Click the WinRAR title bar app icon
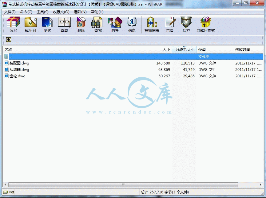Screen dimensions: 266x198 (x=4, y=4)
